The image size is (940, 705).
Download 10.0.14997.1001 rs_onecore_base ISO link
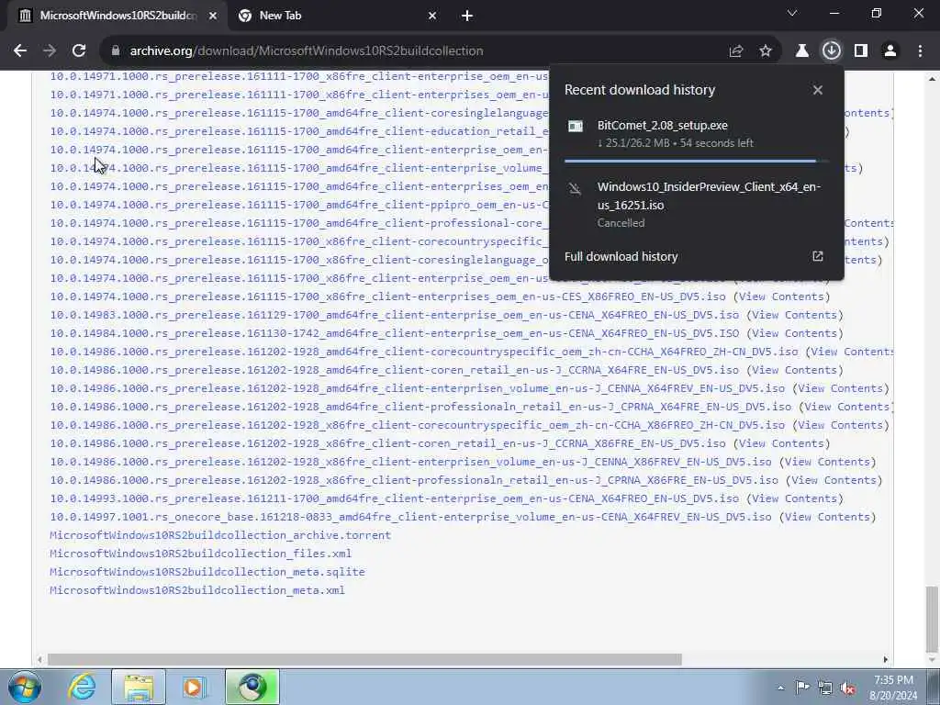[x=410, y=517]
